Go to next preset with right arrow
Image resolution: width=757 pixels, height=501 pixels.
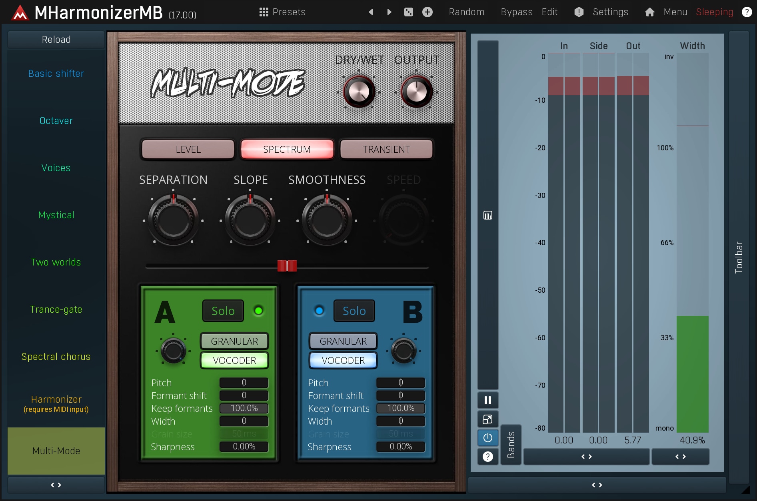click(x=389, y=12)
